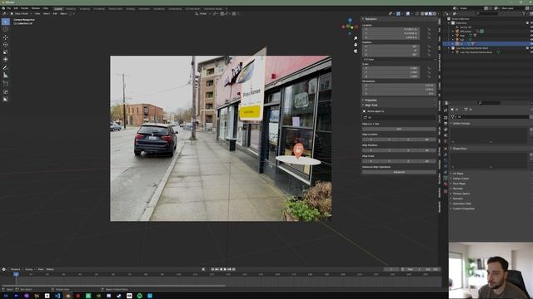This screenshot has height=299, width=533.
Task: Expand the Properties panel in sidebar
Action: click(x=370, y=100)
